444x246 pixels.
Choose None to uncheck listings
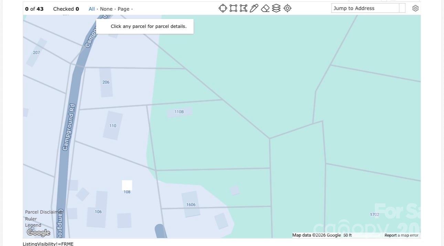106,9
